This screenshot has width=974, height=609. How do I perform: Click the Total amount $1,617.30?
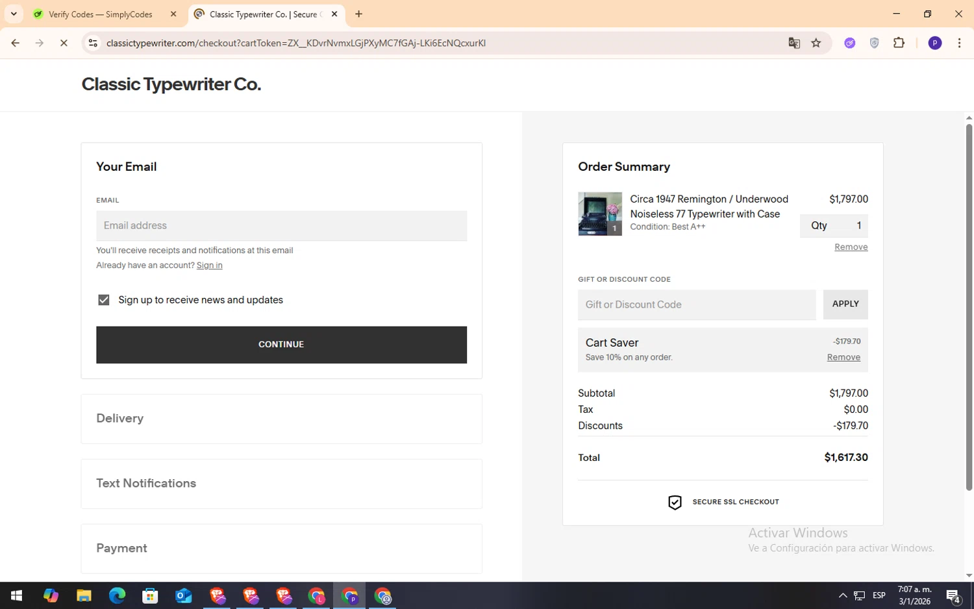[x=846, y=457]
